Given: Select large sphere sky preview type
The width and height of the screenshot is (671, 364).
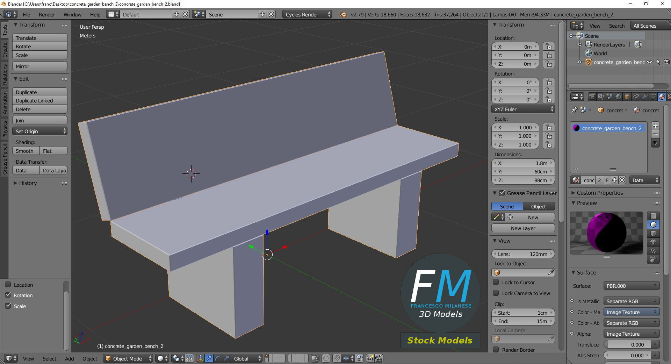Looking at the screenshot, I should pyautogui.click(x=653, y=259).
